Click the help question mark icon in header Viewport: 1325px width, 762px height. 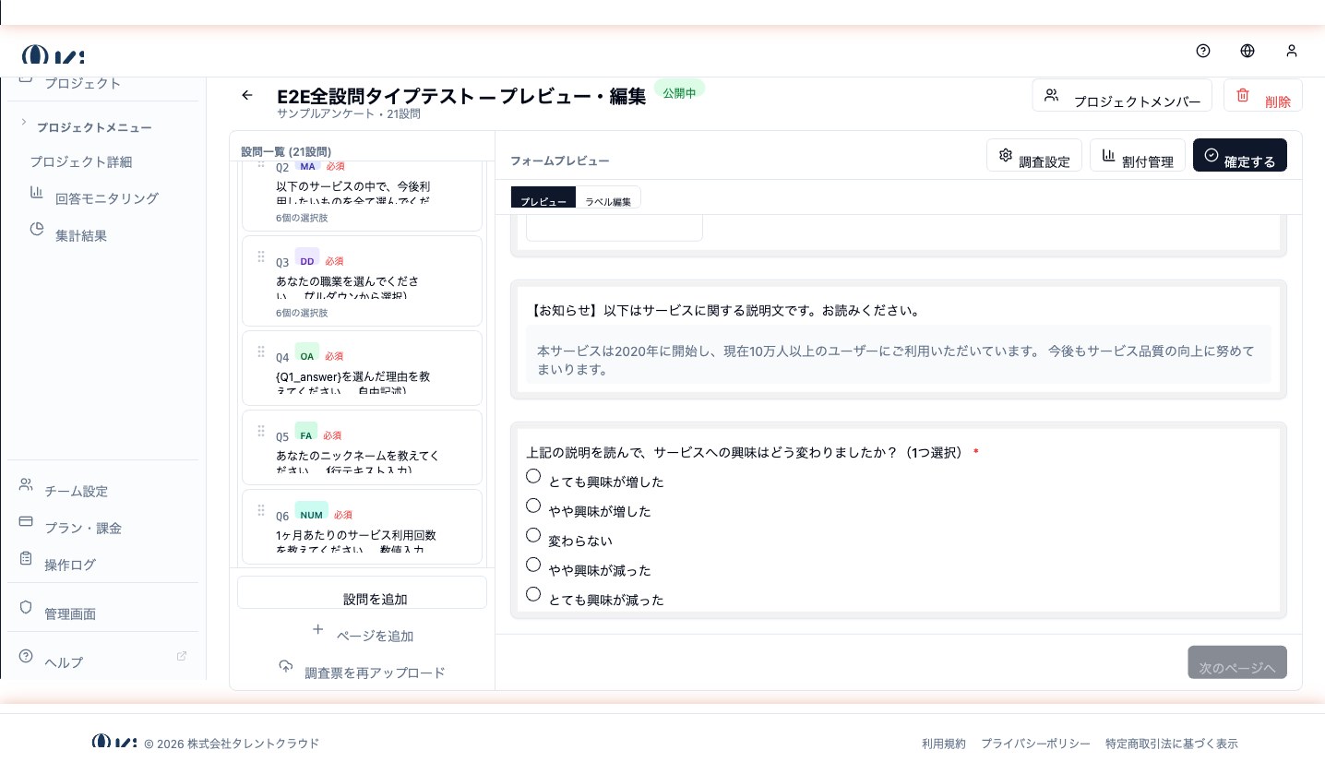(1203, 51)
